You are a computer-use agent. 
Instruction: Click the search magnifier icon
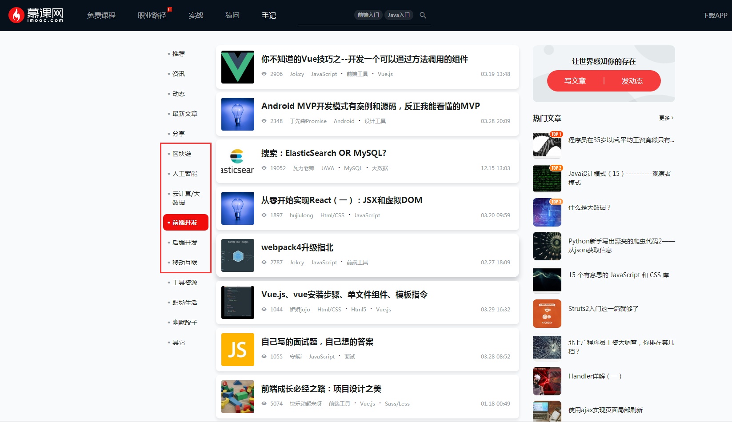423,15
